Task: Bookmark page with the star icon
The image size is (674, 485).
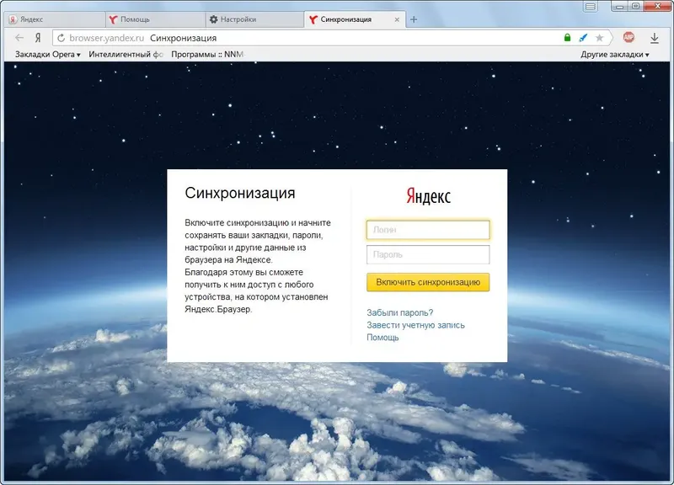Action: click(x=599, y=38)
